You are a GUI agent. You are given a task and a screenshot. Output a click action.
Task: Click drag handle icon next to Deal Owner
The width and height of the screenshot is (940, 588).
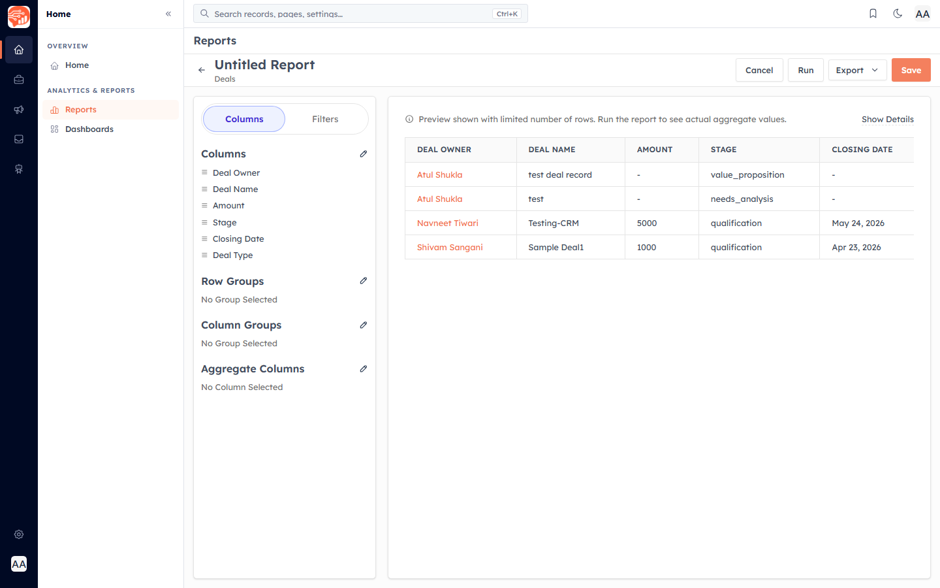pos(204,172)
